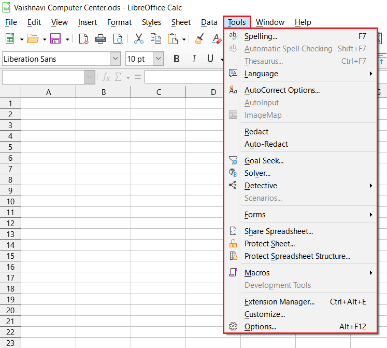Close the open Tools menu
Image resolution: width=387 pixels, height=348 pixels.
pos(237,22)
